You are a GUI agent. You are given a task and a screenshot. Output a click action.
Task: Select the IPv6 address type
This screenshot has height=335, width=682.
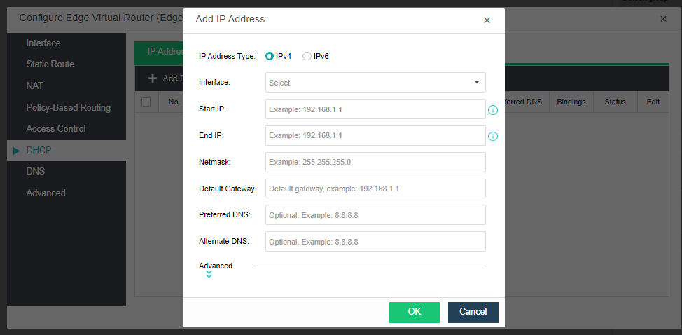(x=307, y=56)
